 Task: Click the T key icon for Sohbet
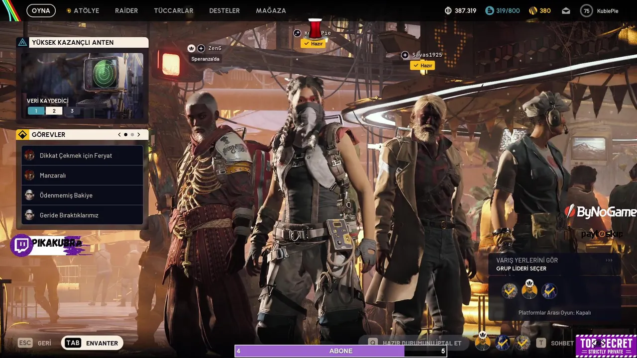pos(541,343)
